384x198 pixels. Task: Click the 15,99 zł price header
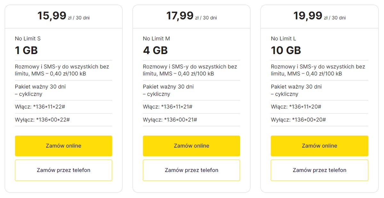point(63,16)
